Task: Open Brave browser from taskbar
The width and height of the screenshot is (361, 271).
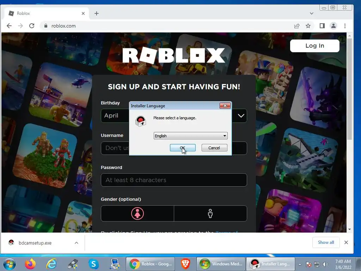Action: coord(185,264)
